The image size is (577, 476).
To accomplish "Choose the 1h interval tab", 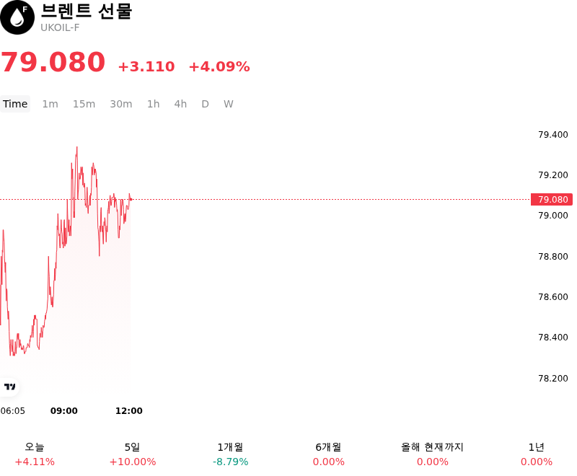I will 153,104.
